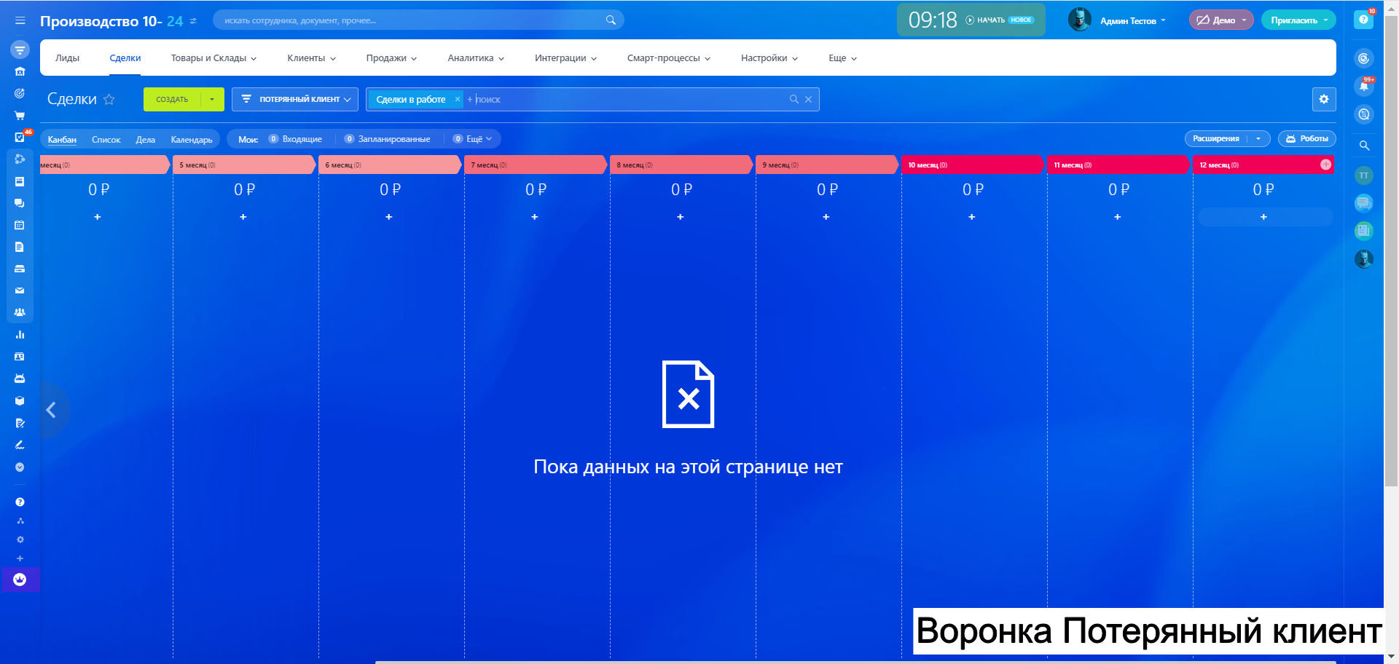Open left sidebar gear settings
The height and width of the screenshot is (664, 1399).
20,539
